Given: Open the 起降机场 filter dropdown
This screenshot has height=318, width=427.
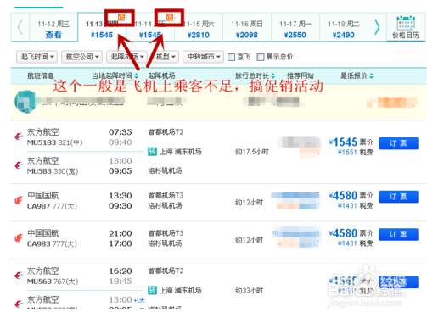Looking at the screenshot, I should click(x=126, y=57).
